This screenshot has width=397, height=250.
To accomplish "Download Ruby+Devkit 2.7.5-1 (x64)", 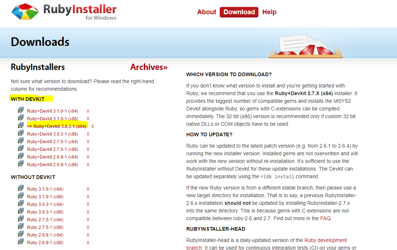I will pos(53,142).
